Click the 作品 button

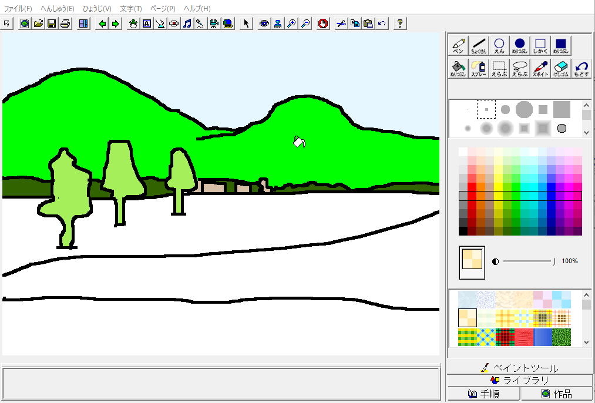pos(556,394)
